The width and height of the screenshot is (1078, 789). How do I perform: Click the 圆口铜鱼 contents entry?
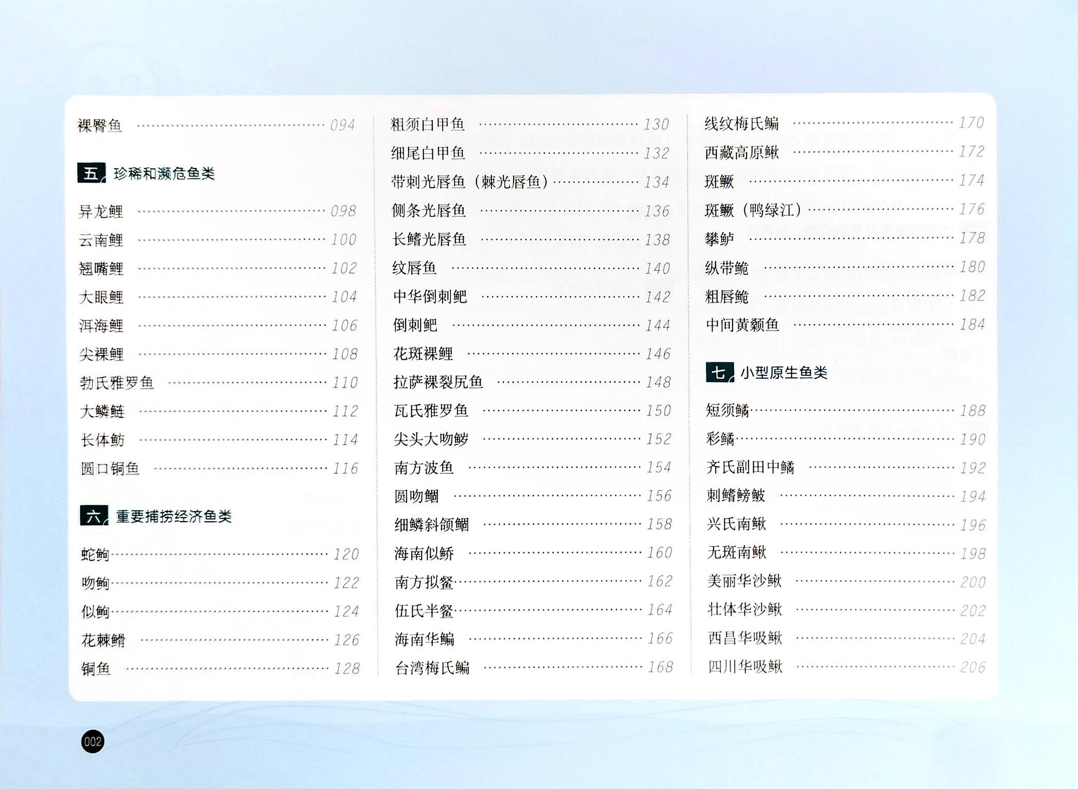pyautogui.click(x=111, y=469)
